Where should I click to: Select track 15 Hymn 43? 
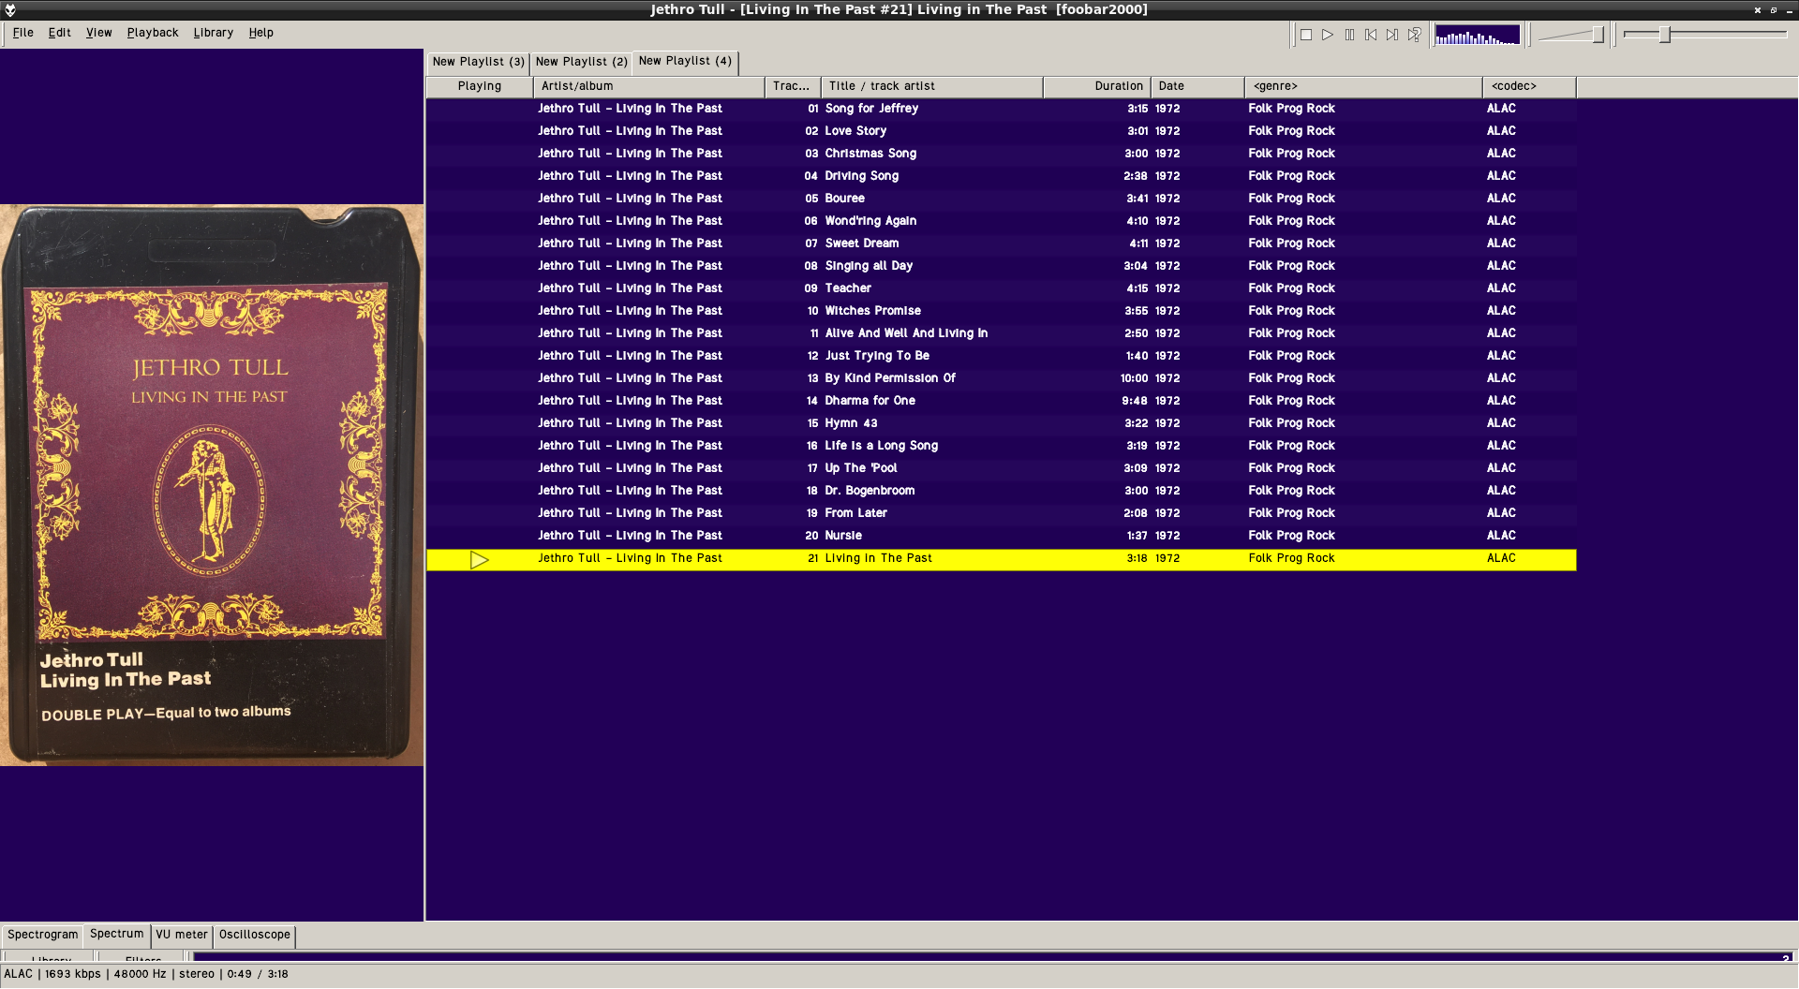(1001, 423)
